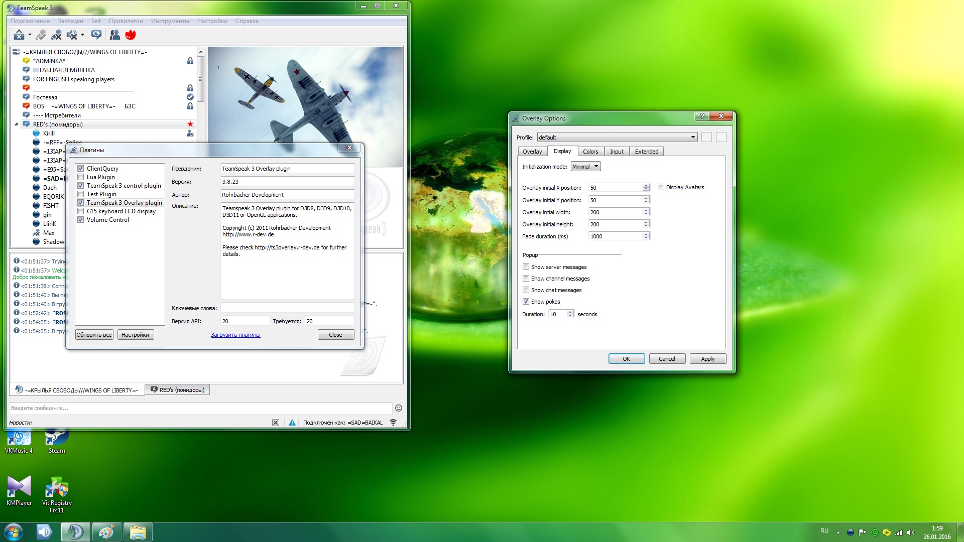Open the dropdown arrow beside the disconnect icon
This screenshot has height=542, width=964.
click(30, 35)
